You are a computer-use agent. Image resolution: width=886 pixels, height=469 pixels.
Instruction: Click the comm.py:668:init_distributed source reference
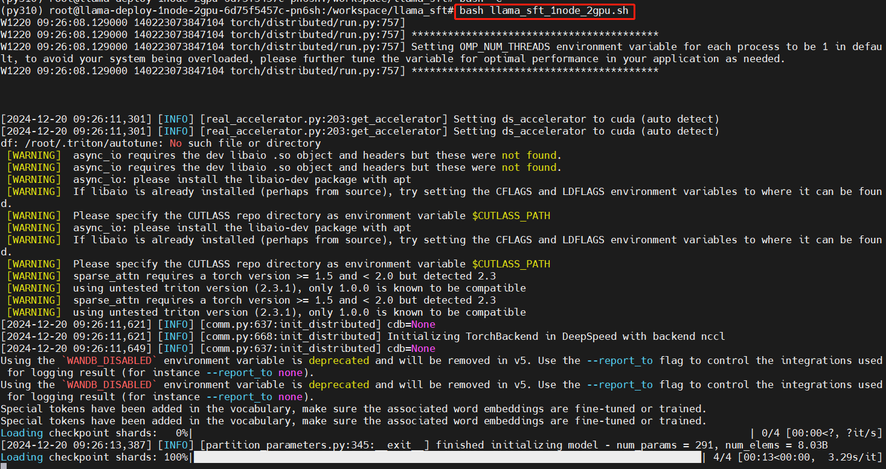(290, 336)
